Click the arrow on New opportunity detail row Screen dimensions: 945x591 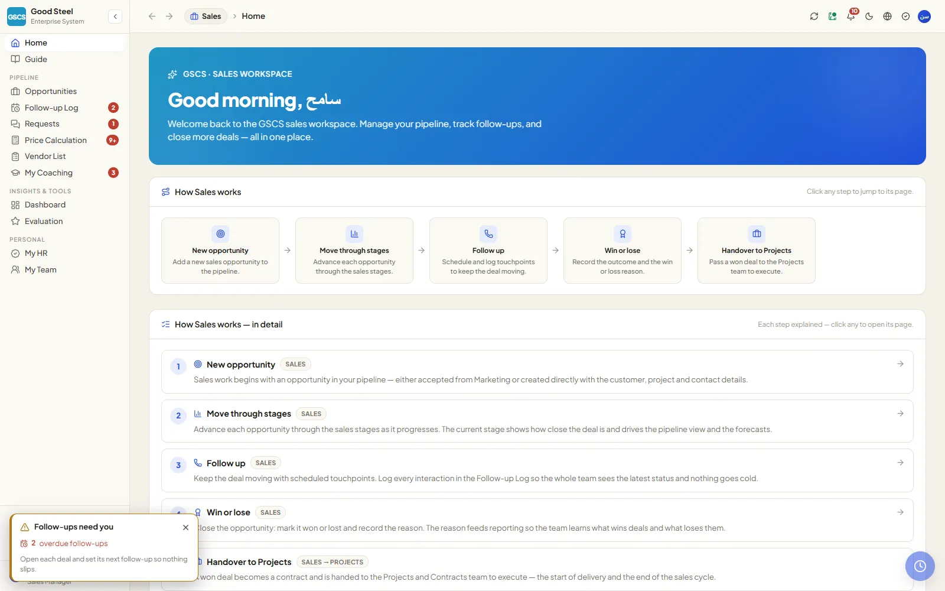[x=900, y=364]
